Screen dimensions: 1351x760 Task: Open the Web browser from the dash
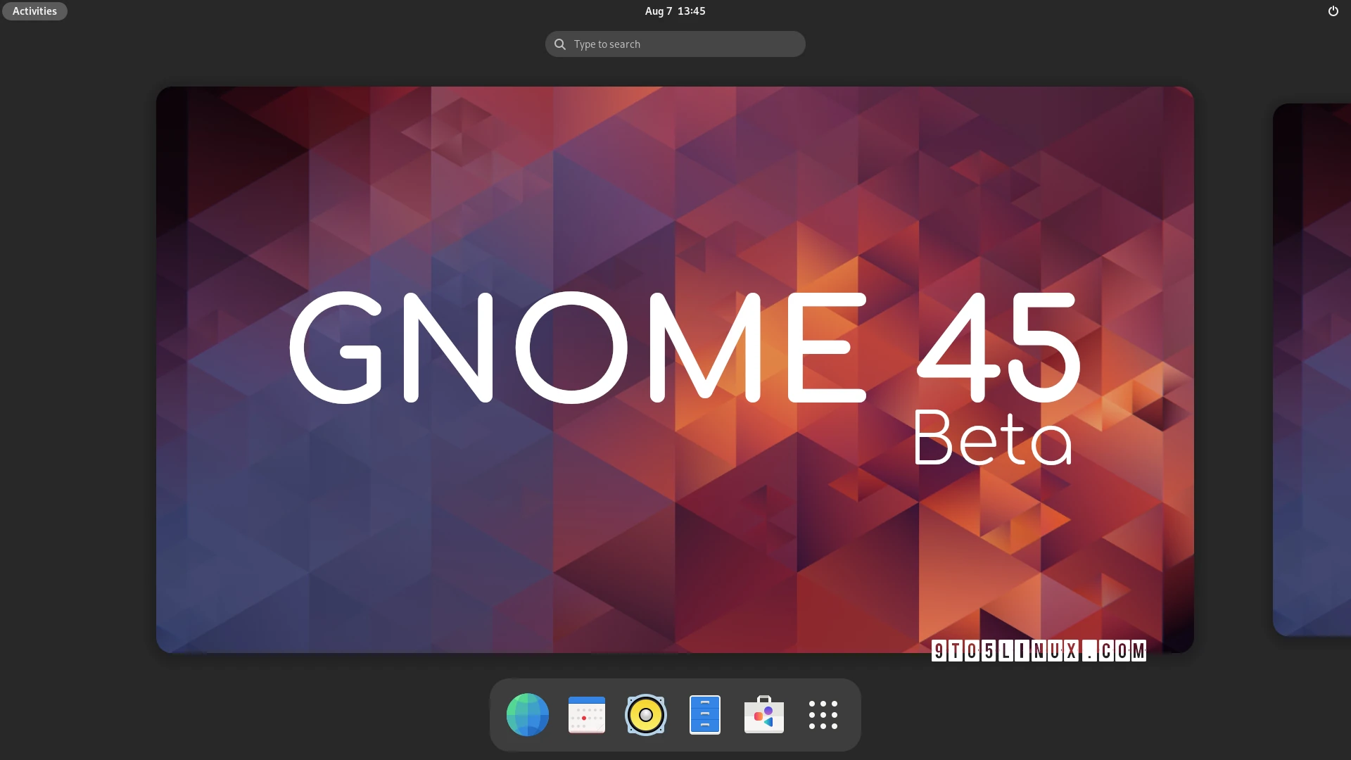coord(527,714)
